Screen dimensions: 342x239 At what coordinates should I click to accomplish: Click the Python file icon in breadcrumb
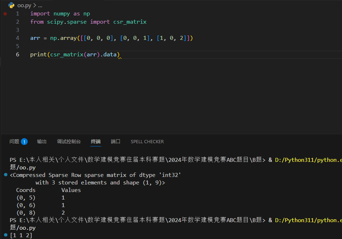point(12,5)
